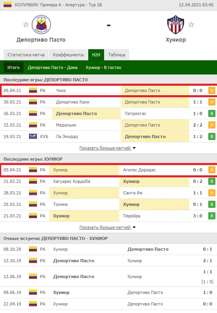Select the Хуниор - В гостях filter
The image size is (217, 313).
pos(103,67)
